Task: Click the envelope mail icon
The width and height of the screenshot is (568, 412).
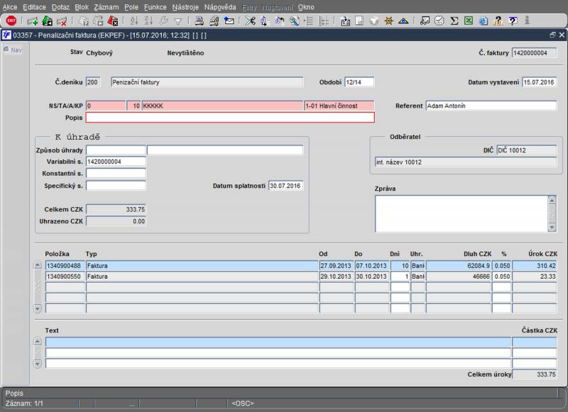Action: 229,21
